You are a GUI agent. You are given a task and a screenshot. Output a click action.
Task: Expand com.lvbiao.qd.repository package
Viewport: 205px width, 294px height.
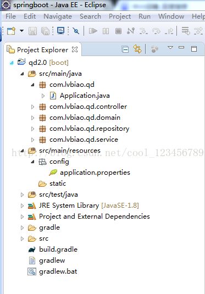click(32, 129)
